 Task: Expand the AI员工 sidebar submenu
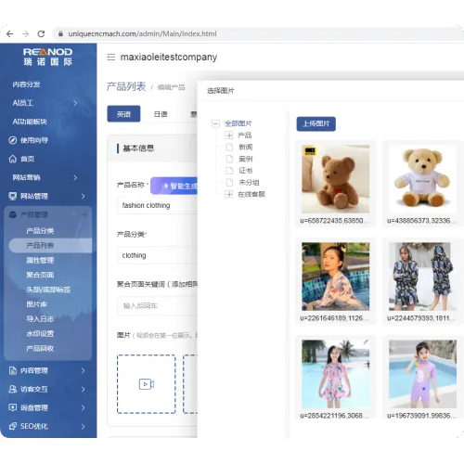pos(75,103)
